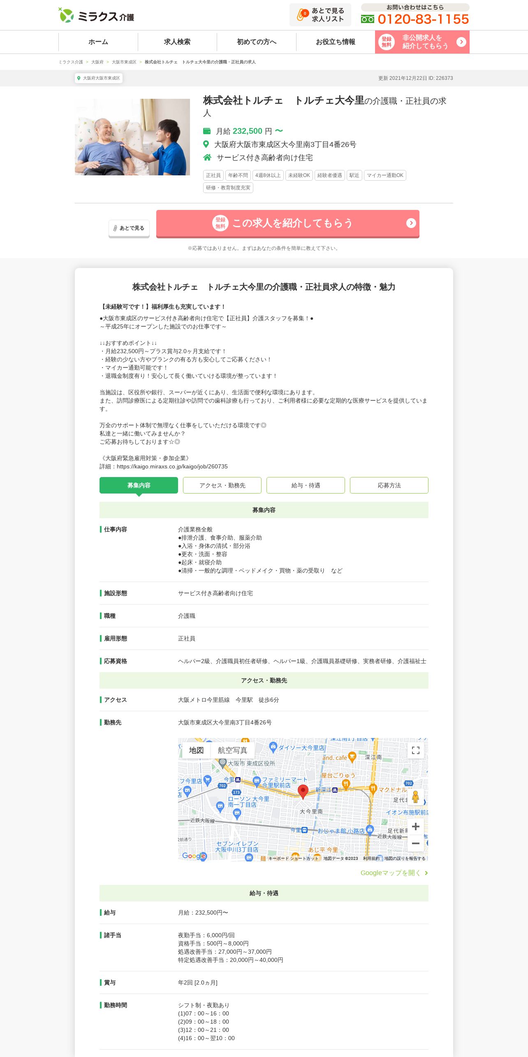Click and. cafe map pin
Image resolution: width=528 pixels, height=1057 pixels.
click(x=352, y=757)
